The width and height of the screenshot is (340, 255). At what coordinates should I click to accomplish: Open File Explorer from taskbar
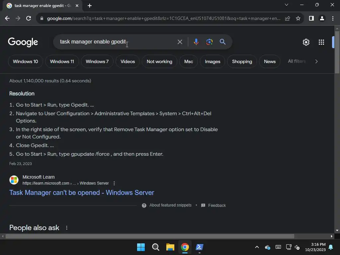[x=170, y=247]
